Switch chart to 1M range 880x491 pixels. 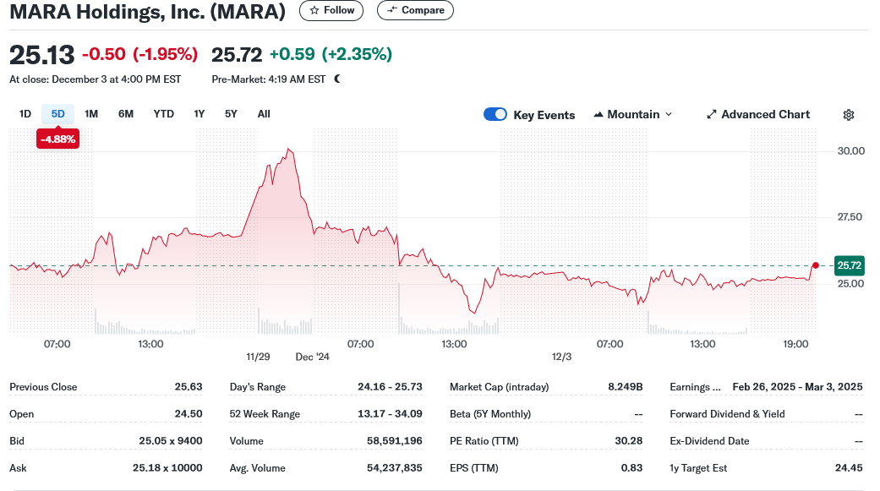click(91, 114)
